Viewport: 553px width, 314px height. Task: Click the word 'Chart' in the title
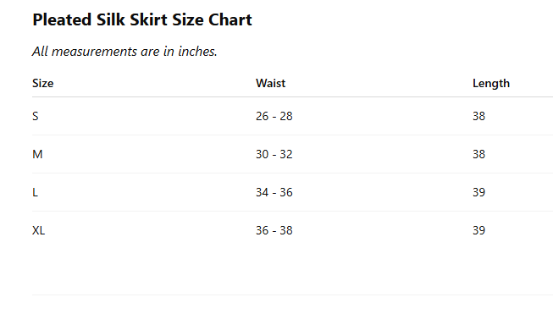click(x=230, y=19)
